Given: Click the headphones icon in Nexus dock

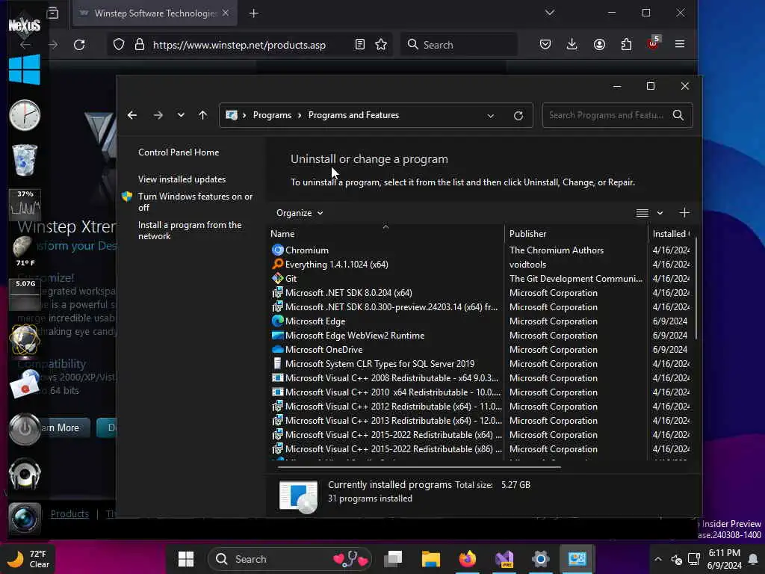Looking at the screenshot, I should click(x=25, y=473).
